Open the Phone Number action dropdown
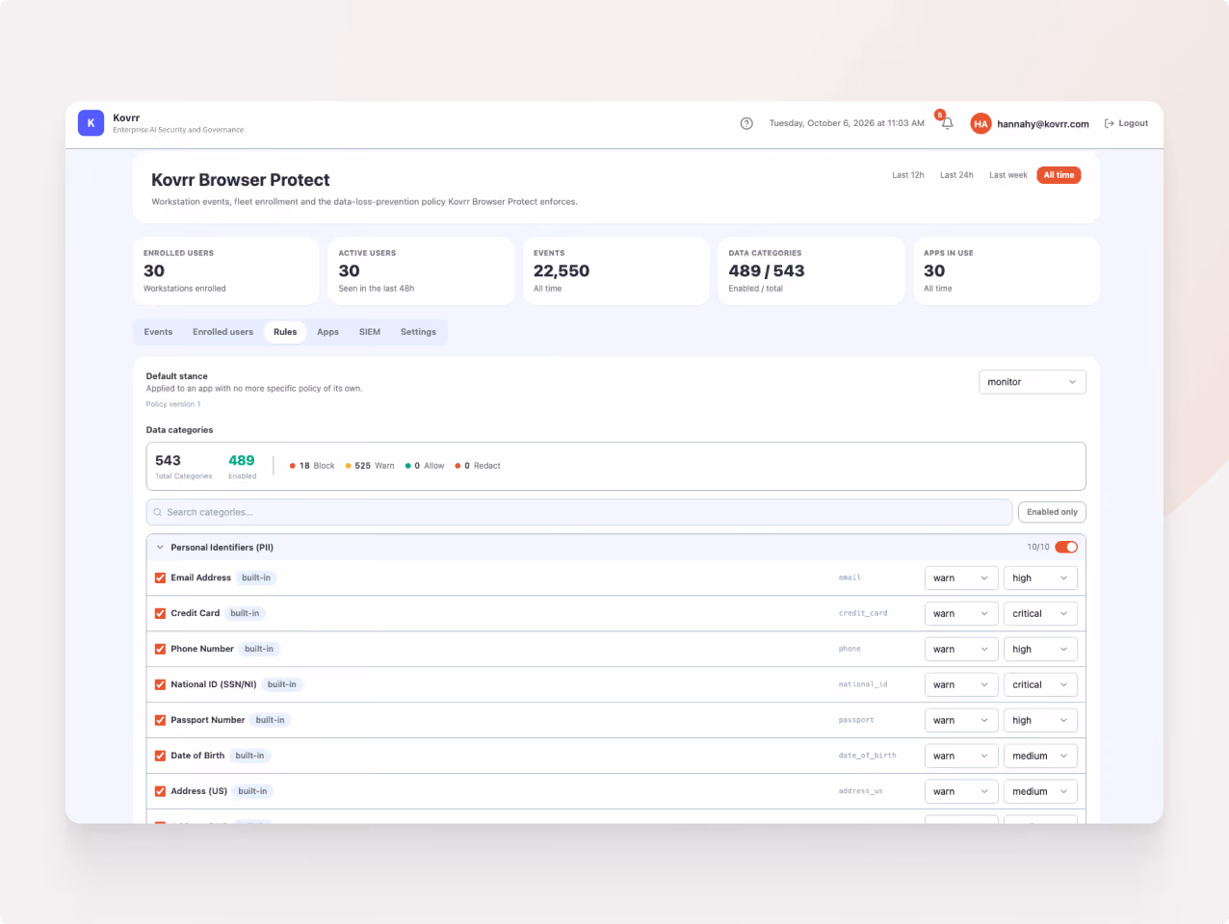Viewport: 1229px width, 924px height. click(x=961, y=650)
